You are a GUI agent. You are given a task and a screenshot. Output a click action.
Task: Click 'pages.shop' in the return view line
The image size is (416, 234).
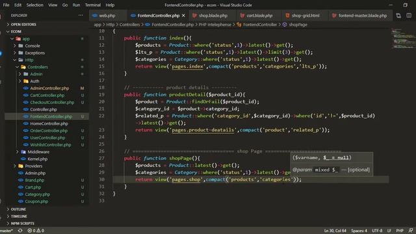186,179
